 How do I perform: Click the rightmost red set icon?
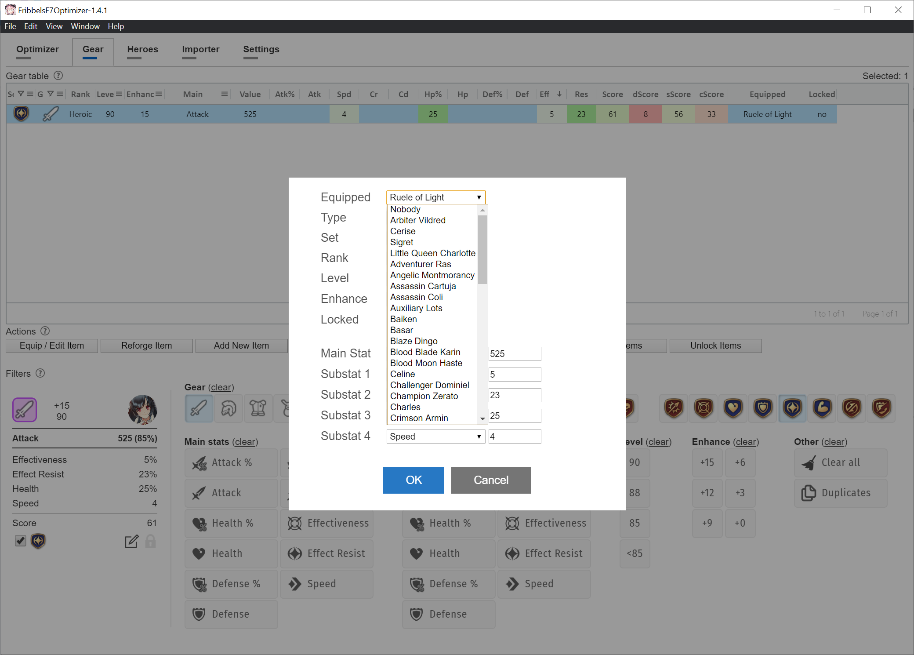pos(881,408)
